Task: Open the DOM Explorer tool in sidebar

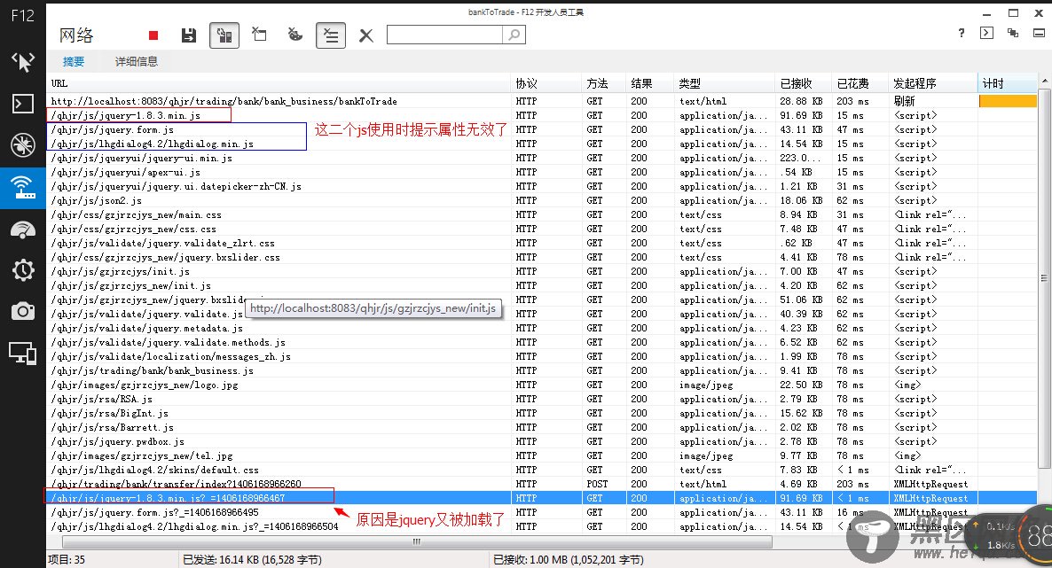Action: pos(23,62)
